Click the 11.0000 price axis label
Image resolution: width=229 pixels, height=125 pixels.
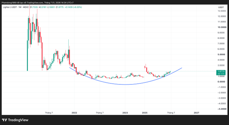point(222,22)
